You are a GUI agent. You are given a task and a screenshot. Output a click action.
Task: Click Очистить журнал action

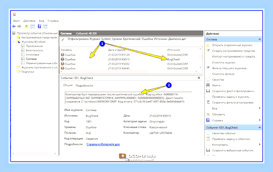(x=224, y=62)
